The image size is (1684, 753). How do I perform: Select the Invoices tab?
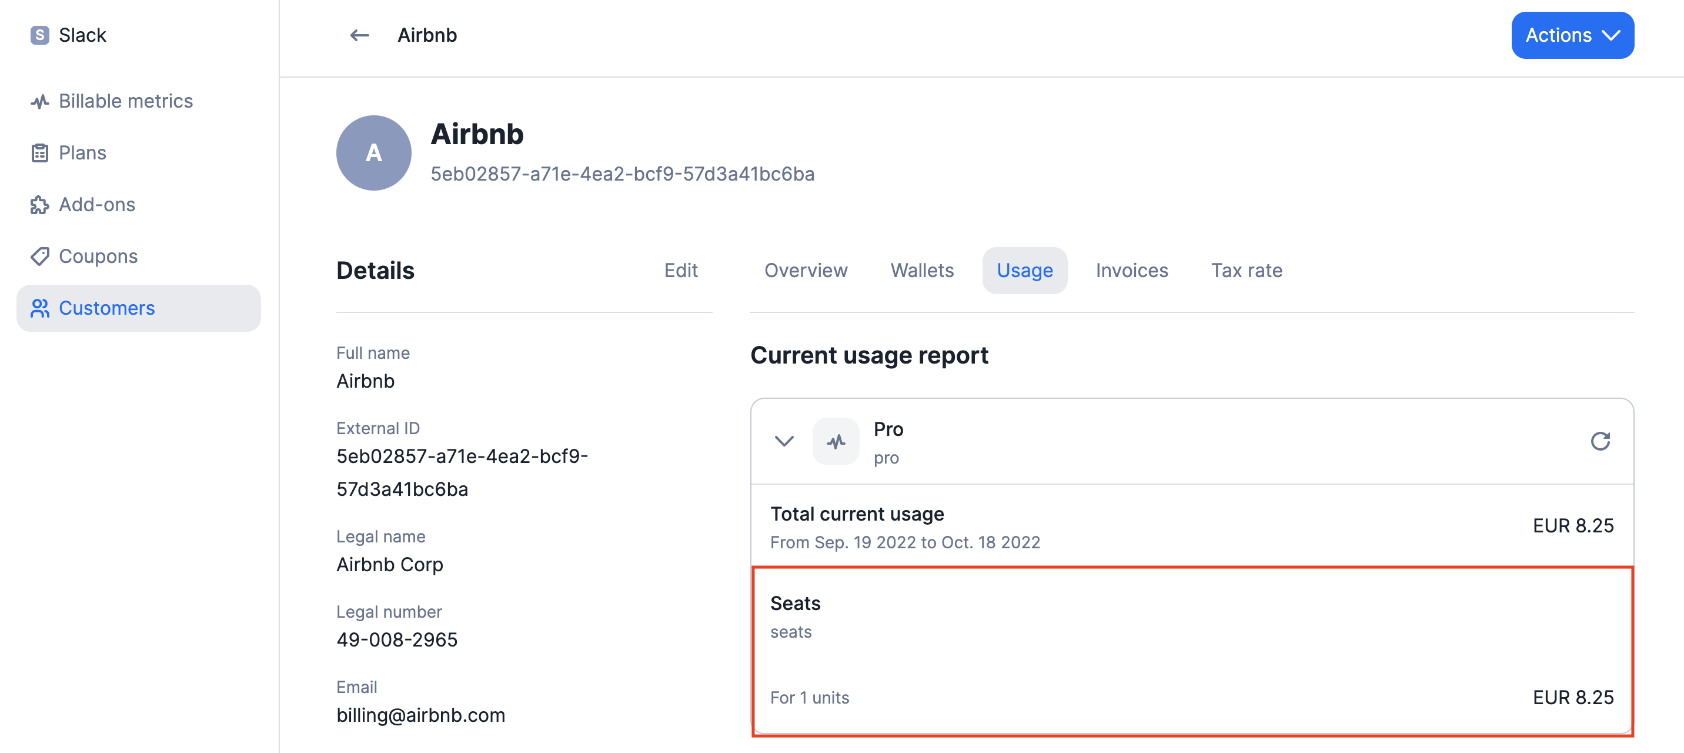(x=1131, y=270)
